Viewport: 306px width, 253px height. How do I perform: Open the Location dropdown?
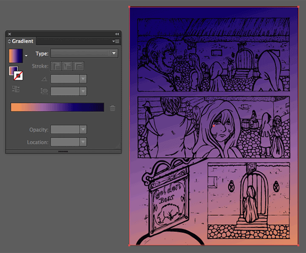tap(83, 142)
